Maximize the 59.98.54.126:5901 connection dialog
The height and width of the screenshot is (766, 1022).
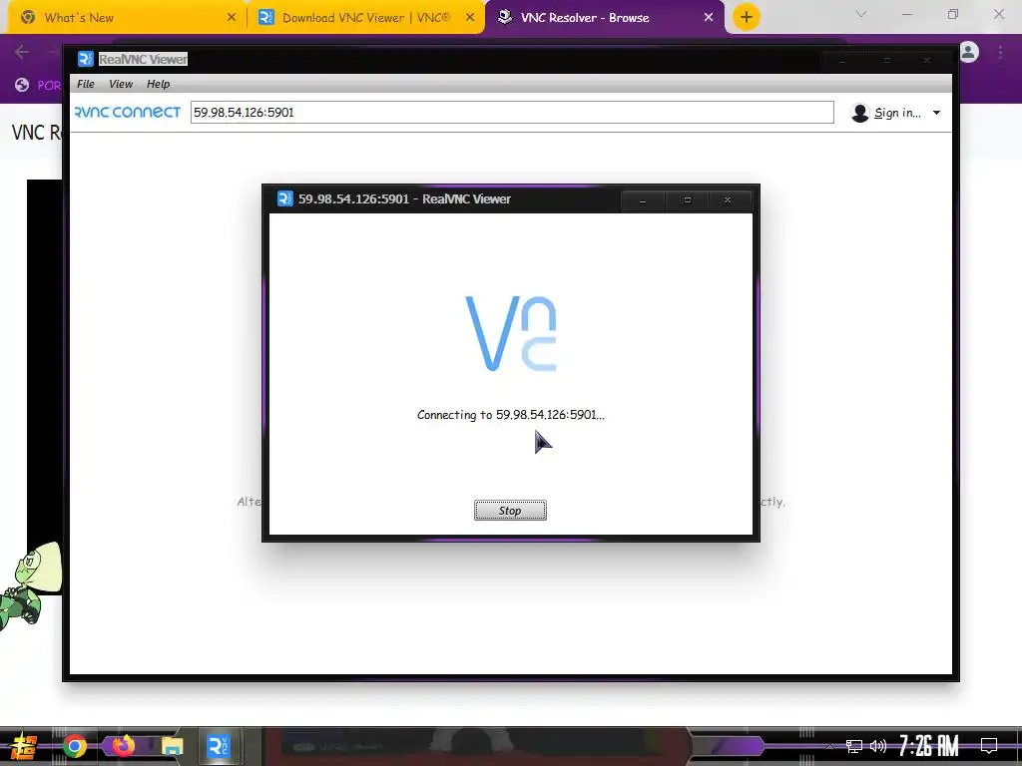coord(687,199)
